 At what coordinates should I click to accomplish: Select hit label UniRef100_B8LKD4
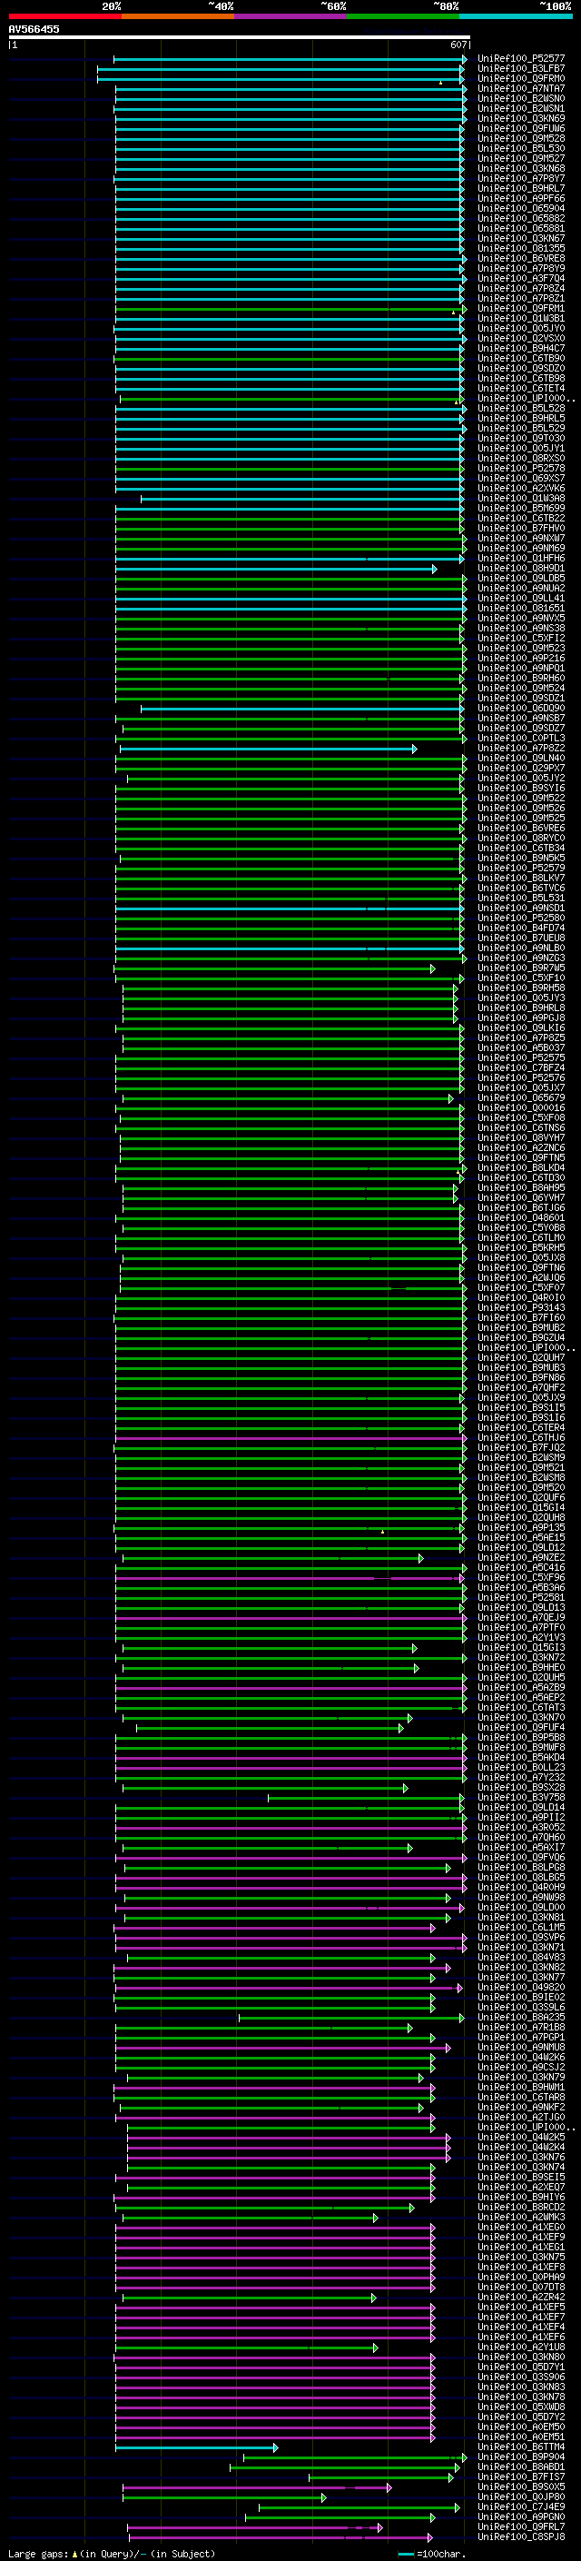[x=521, y=1168]
